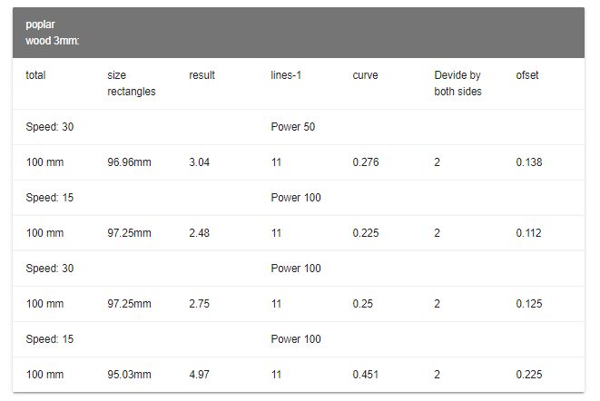Click the "lines-1" column header
The image size is (600, 401).
[286, 75]
